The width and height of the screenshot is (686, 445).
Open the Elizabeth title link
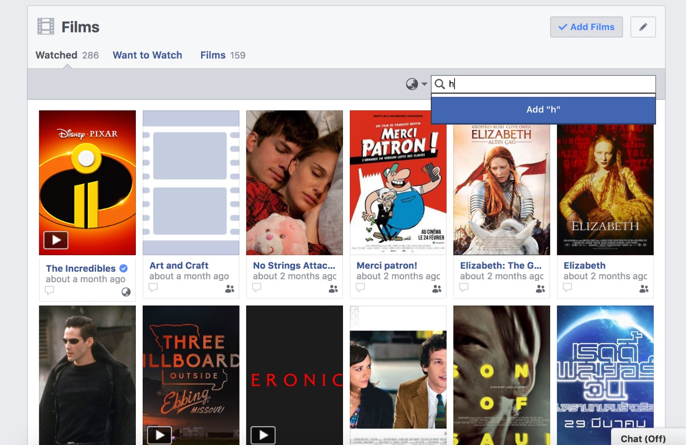[584, 265]
